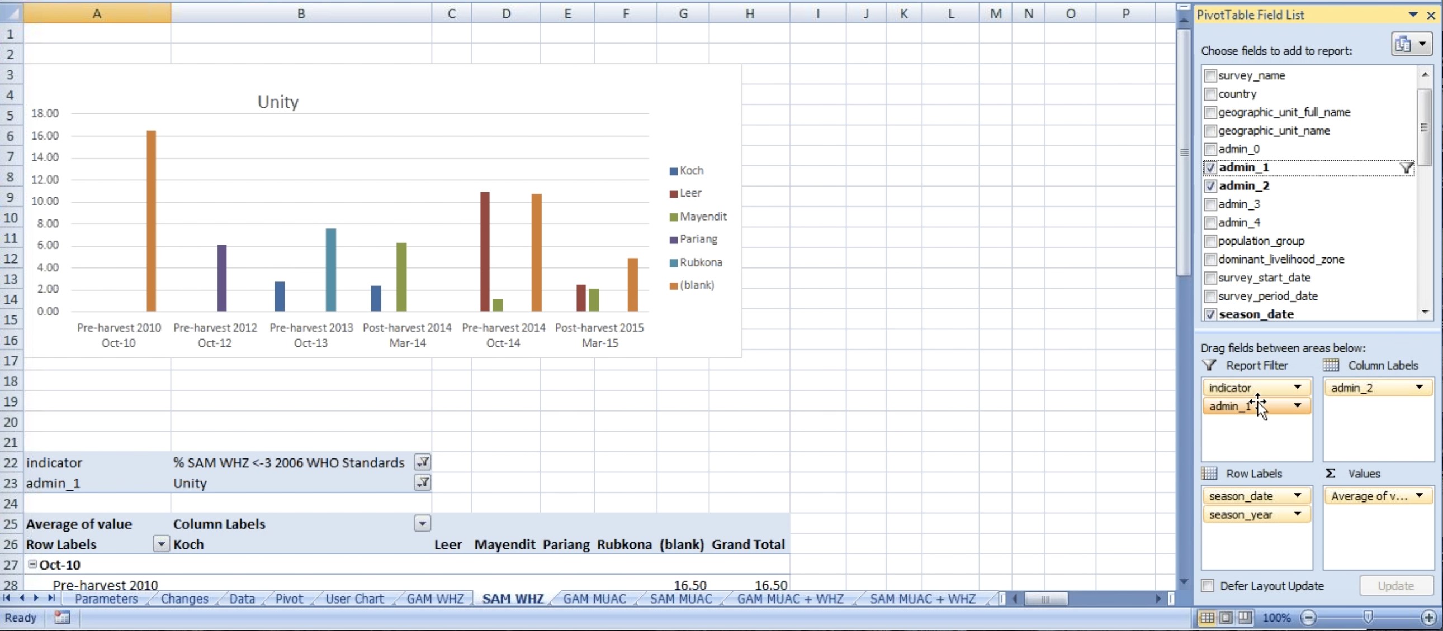1443x631 pixels.
Task: Switch to Page Break Preview icon
Action: (1244, 618)
